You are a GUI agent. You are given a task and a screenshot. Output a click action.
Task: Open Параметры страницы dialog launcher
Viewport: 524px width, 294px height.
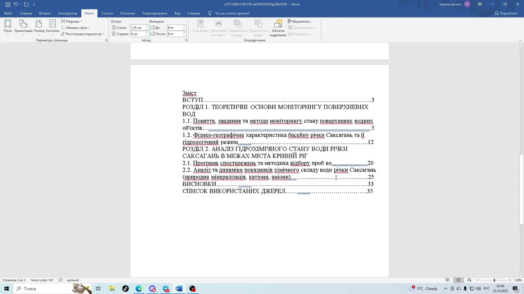(x=106, y=40)
